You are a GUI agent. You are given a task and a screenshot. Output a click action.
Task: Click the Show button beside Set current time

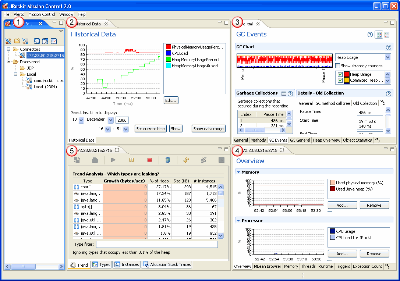point(176,129)
